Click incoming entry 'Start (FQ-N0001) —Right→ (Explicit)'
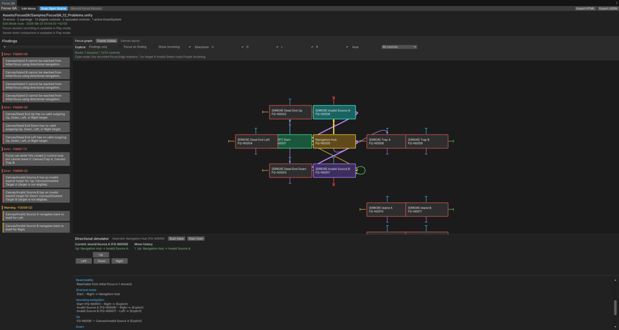Screen dimensions: 619x330 102,304
